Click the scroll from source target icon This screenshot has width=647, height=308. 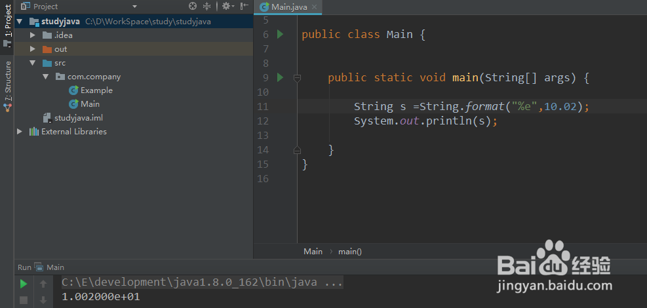193,6
